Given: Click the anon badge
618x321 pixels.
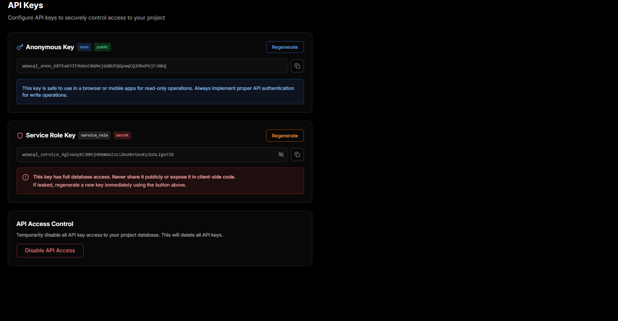Looking at the screenshot, I should pyautogui.click(x=84, y=47).
